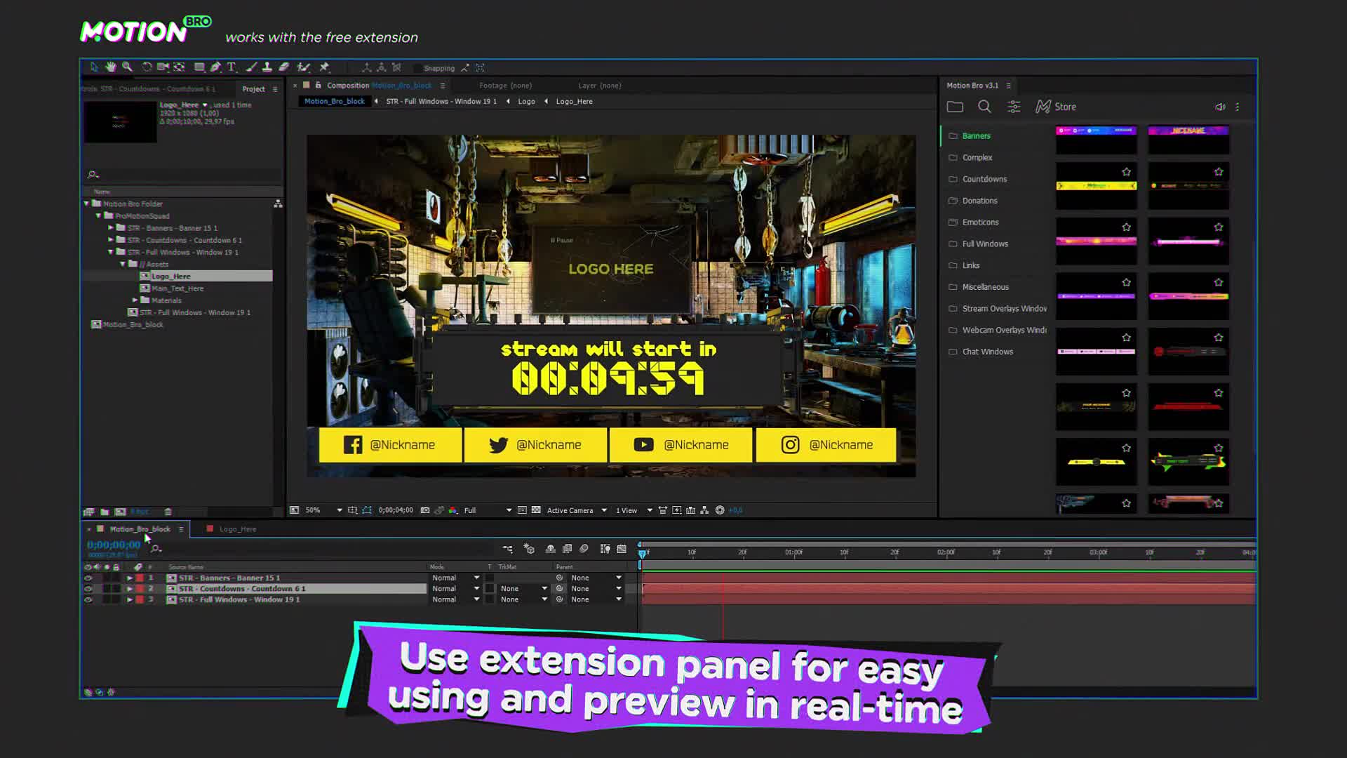Expand Materials folder in Project panel
This screenshot has width=1347, height=758.
pos(135,300)
